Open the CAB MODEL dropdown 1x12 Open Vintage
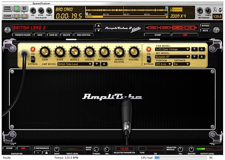The image size is (225, 160). point(172,49)
